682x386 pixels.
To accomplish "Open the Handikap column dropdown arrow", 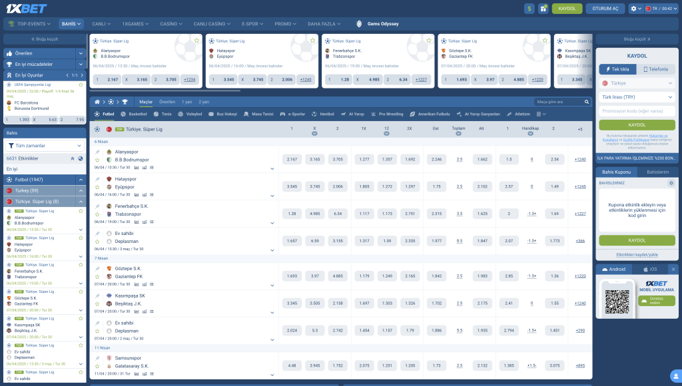I will pos(530,134).
